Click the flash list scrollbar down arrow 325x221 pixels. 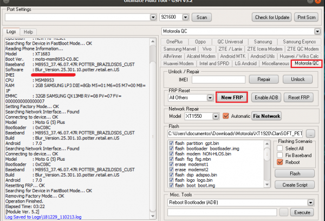click(x=267, y=185)
